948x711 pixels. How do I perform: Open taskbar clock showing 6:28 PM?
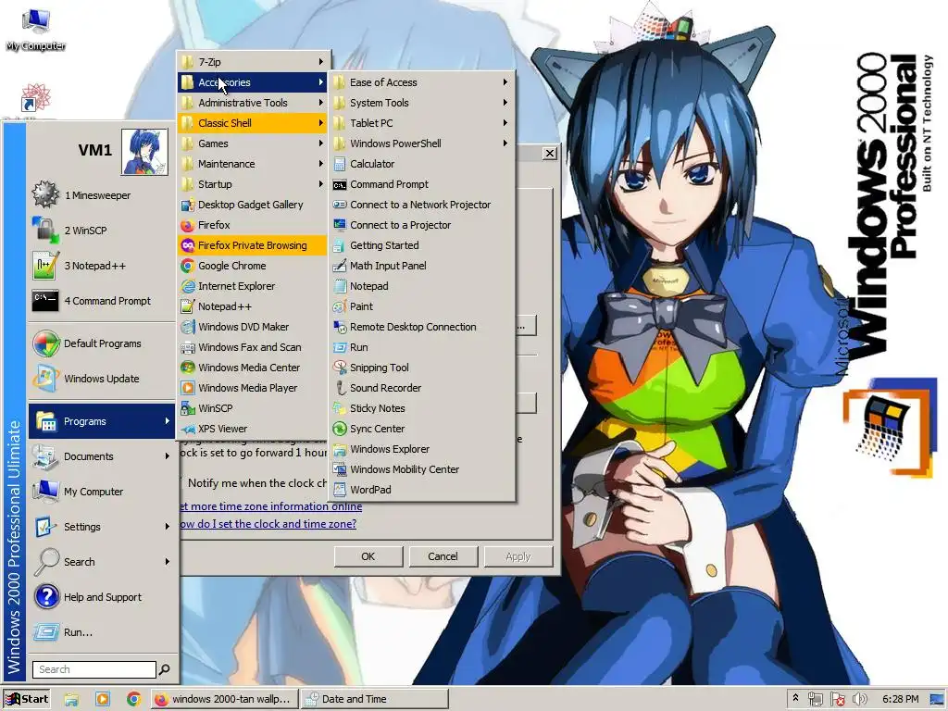[x=900, y=700]
